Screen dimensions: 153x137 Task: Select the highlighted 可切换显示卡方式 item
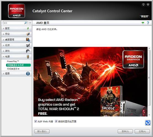18,65
